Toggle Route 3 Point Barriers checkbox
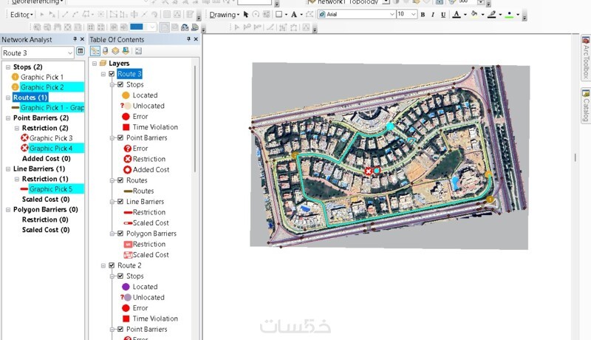 tap(120, 137)
